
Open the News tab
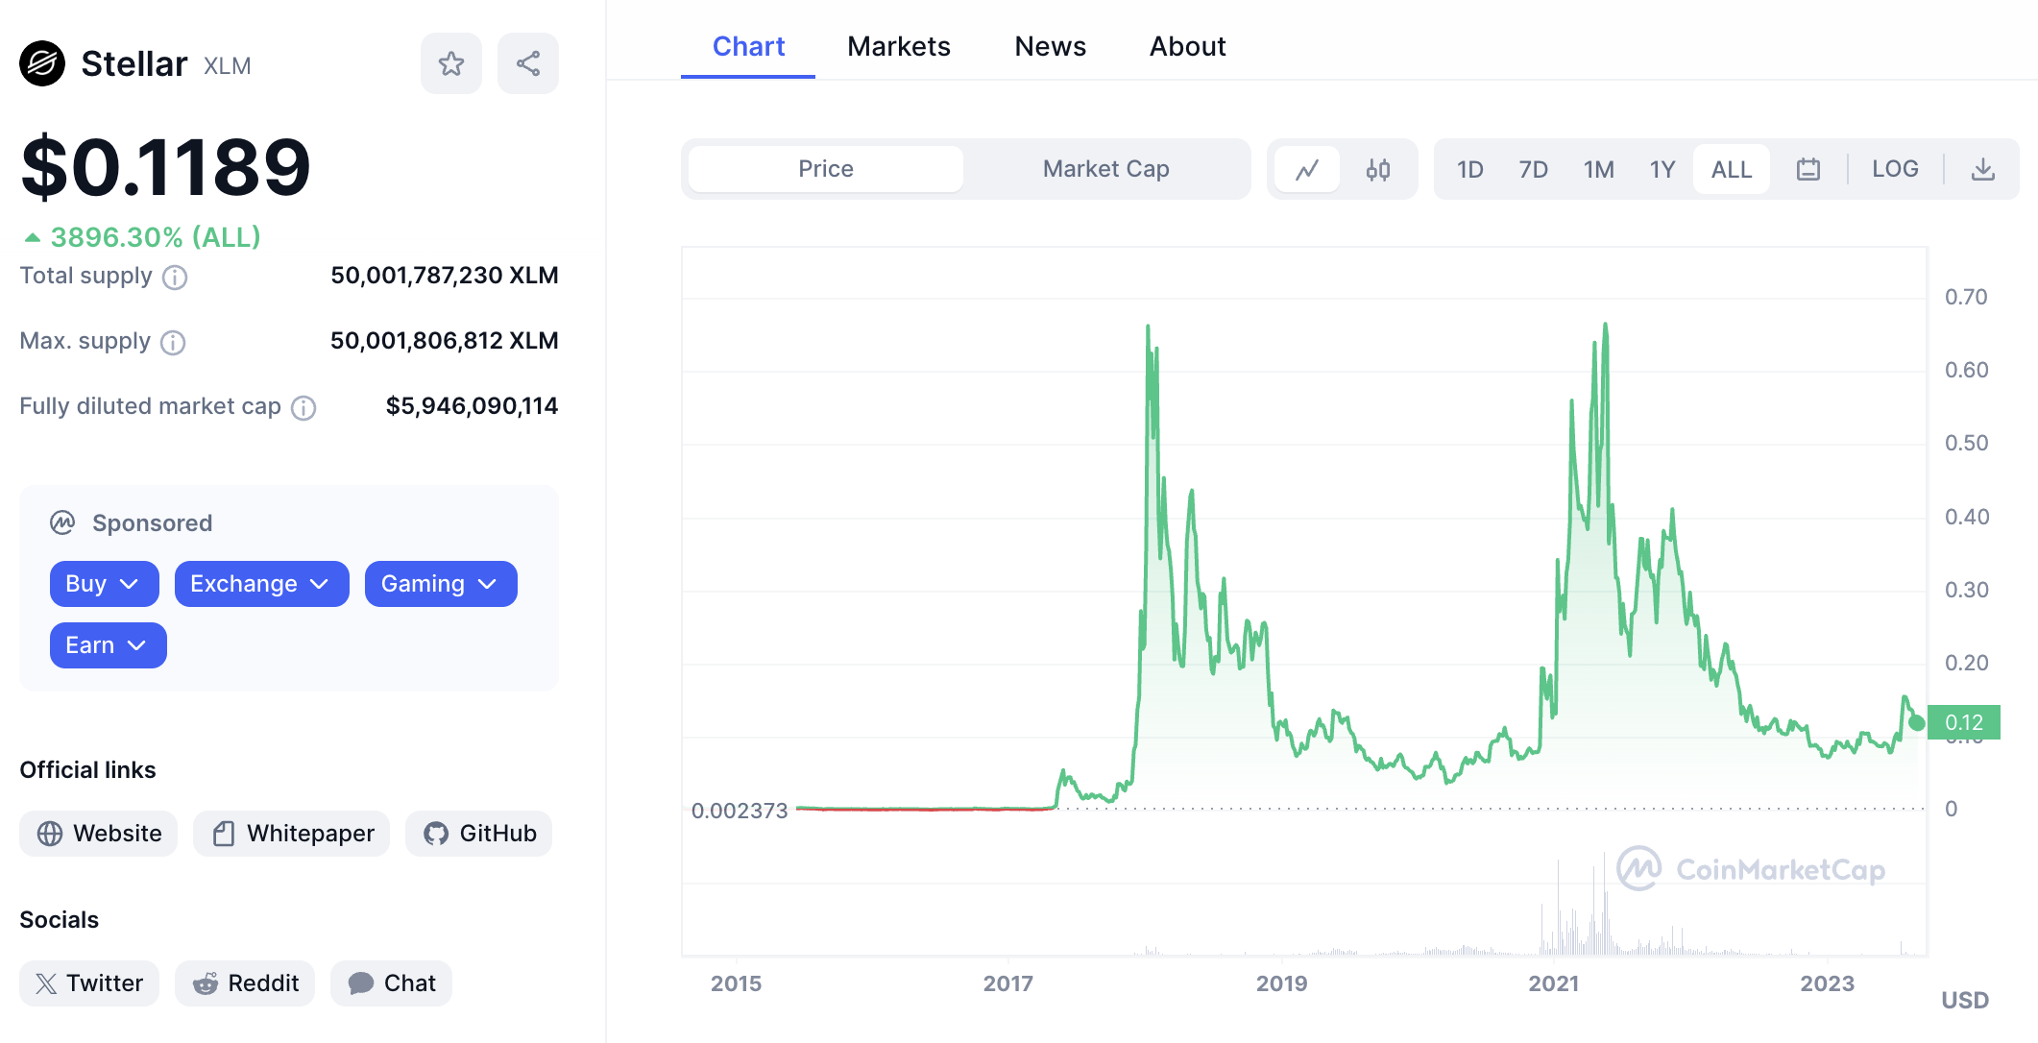point(1051,46)
